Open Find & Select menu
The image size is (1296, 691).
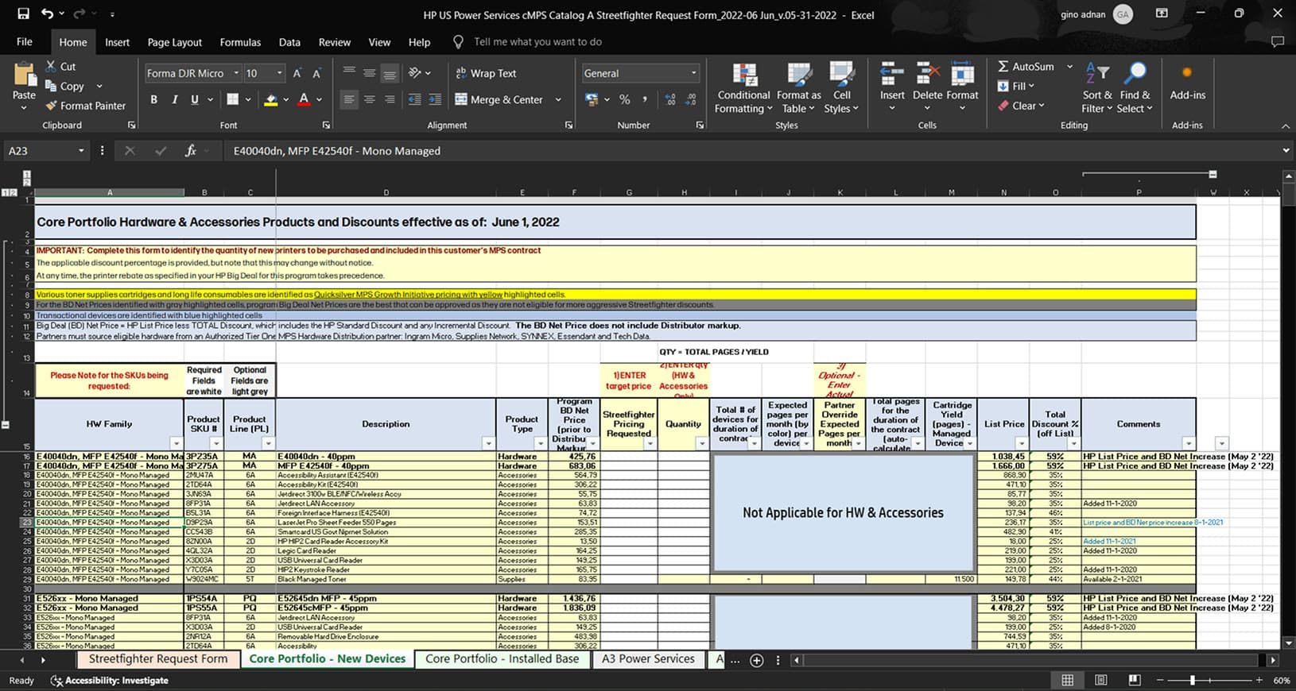point(1134,88)
